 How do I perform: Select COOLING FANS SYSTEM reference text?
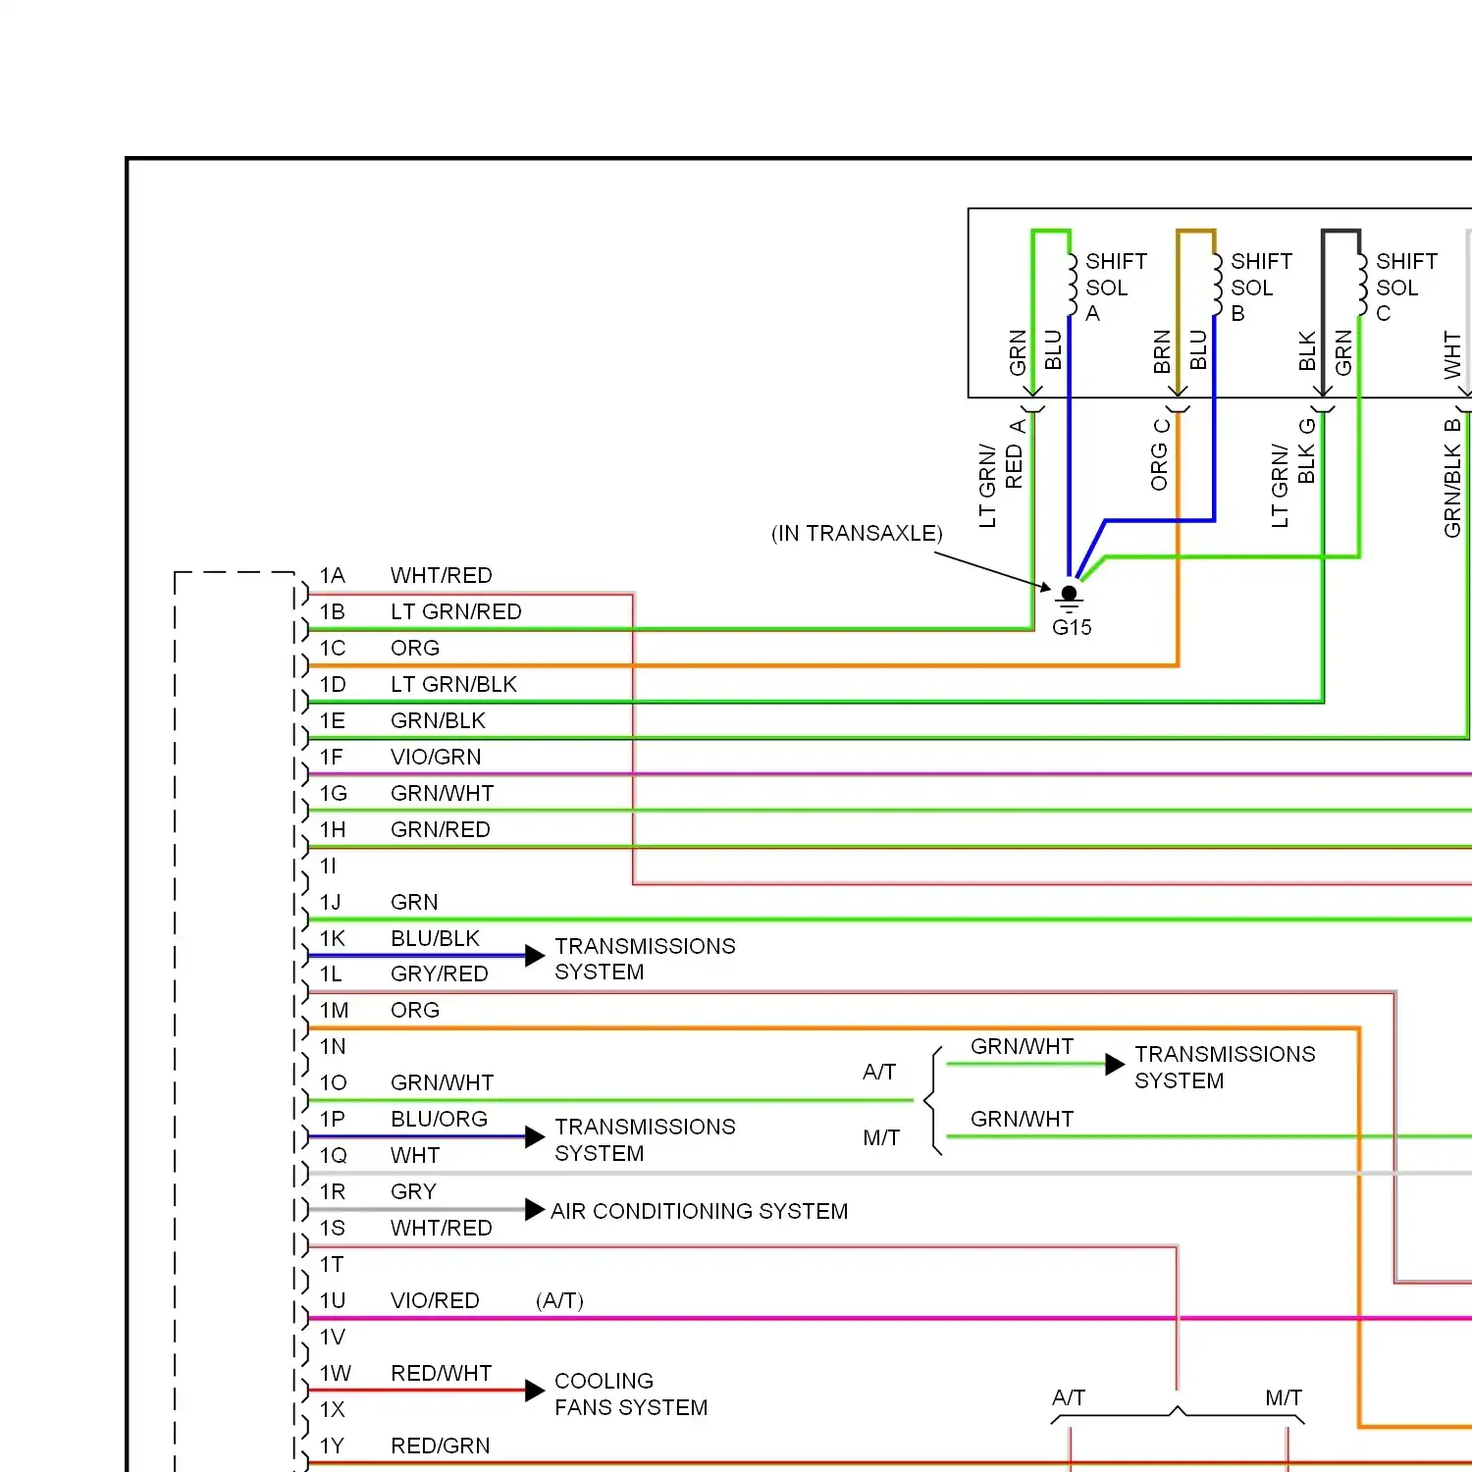coord(631,1394)
